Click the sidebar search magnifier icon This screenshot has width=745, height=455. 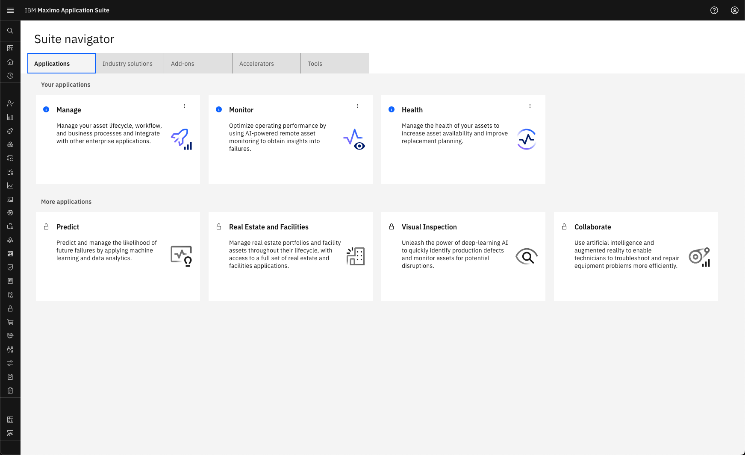pyautogui.click(x=10, y=31)
